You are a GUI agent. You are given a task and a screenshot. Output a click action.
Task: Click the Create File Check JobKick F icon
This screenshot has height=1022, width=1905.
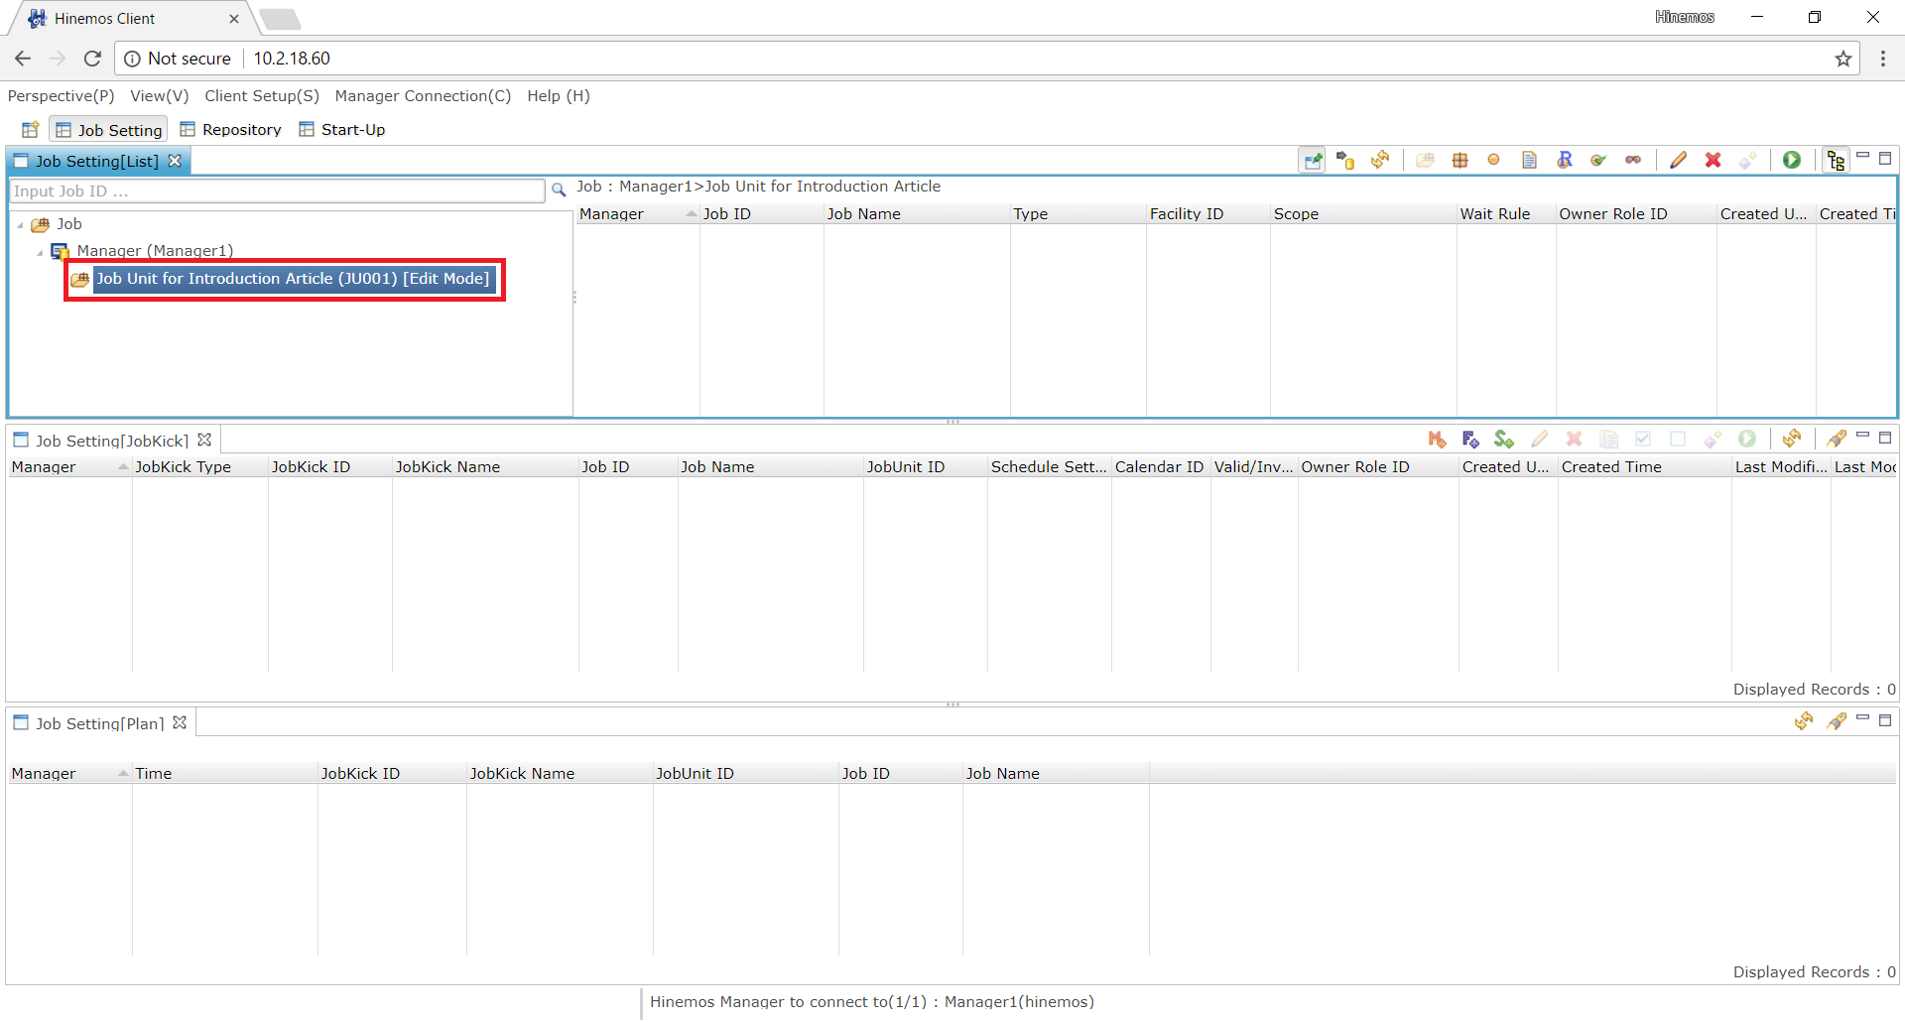pyautogui.click(x=1470, y=440)
